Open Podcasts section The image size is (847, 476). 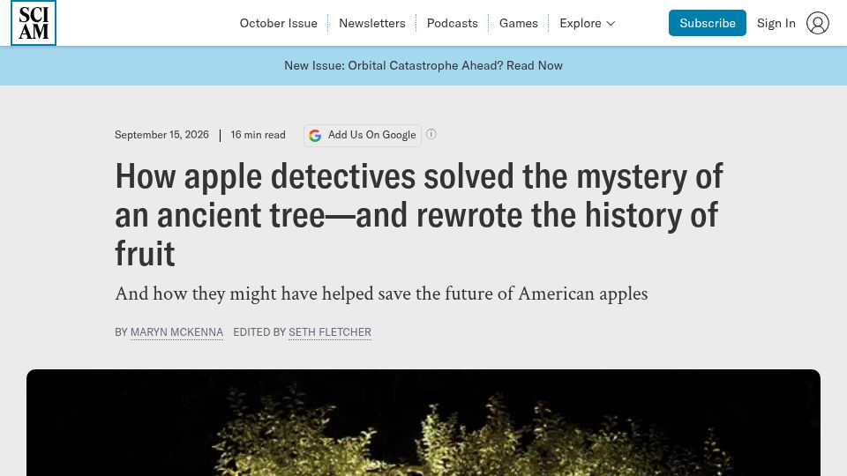pyautogui.click(x=452, y=23)
